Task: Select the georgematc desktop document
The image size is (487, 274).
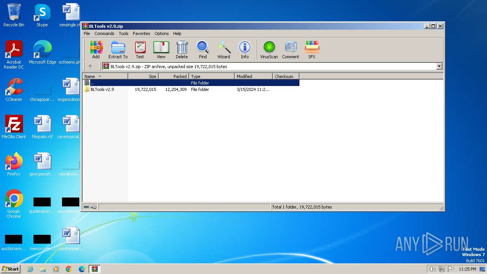Action: (42, 164)
